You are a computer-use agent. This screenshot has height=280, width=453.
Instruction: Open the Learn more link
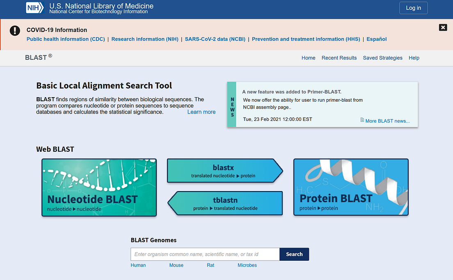click(201, 112)
